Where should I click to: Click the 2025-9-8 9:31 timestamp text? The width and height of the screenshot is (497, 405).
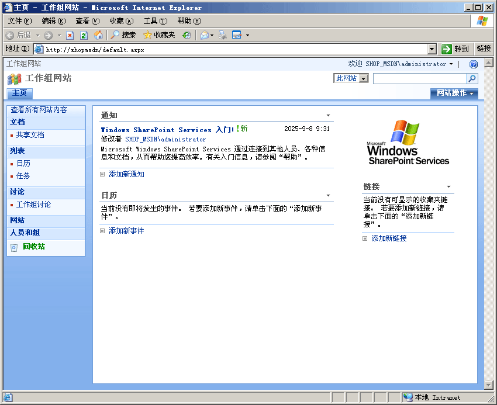click(307, 129)
